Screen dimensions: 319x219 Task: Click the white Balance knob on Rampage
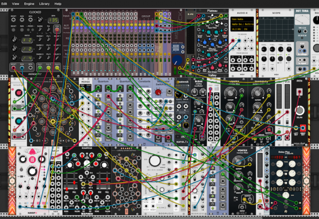point(87,163)
